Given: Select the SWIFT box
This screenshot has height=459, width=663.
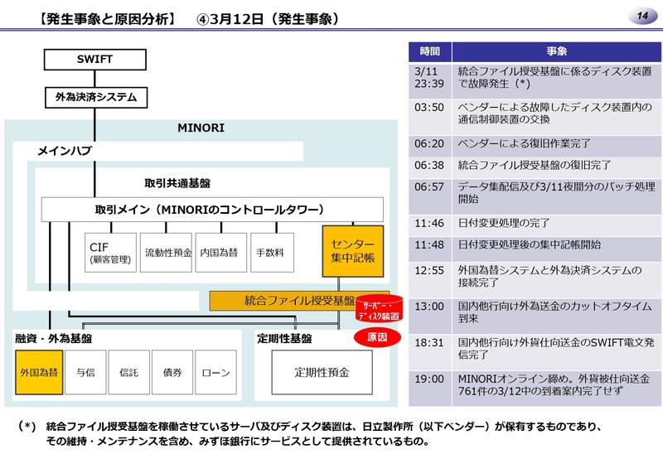Looking at the screenshot, I should (95, 59).
